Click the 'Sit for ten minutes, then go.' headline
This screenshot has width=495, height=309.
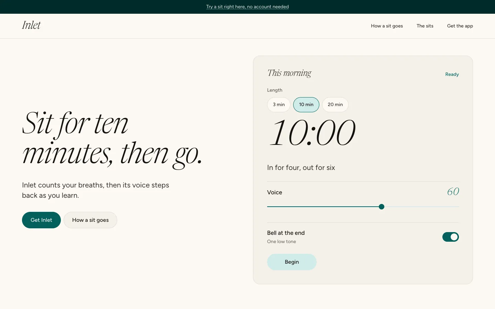click(112, 139)
